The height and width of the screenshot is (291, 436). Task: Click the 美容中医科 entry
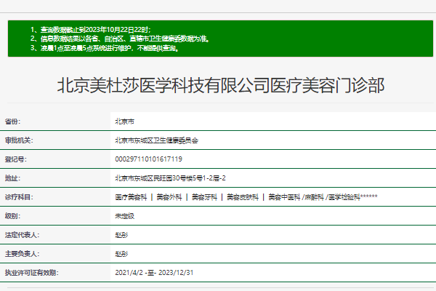(x=284, y=197)
